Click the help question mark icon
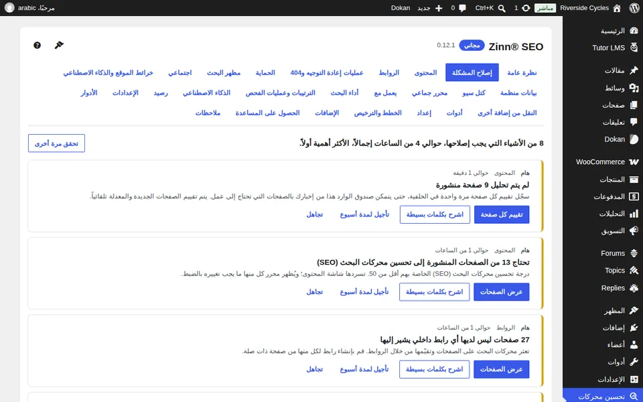Viewport: 643px width, 402px height. point(38,45)
